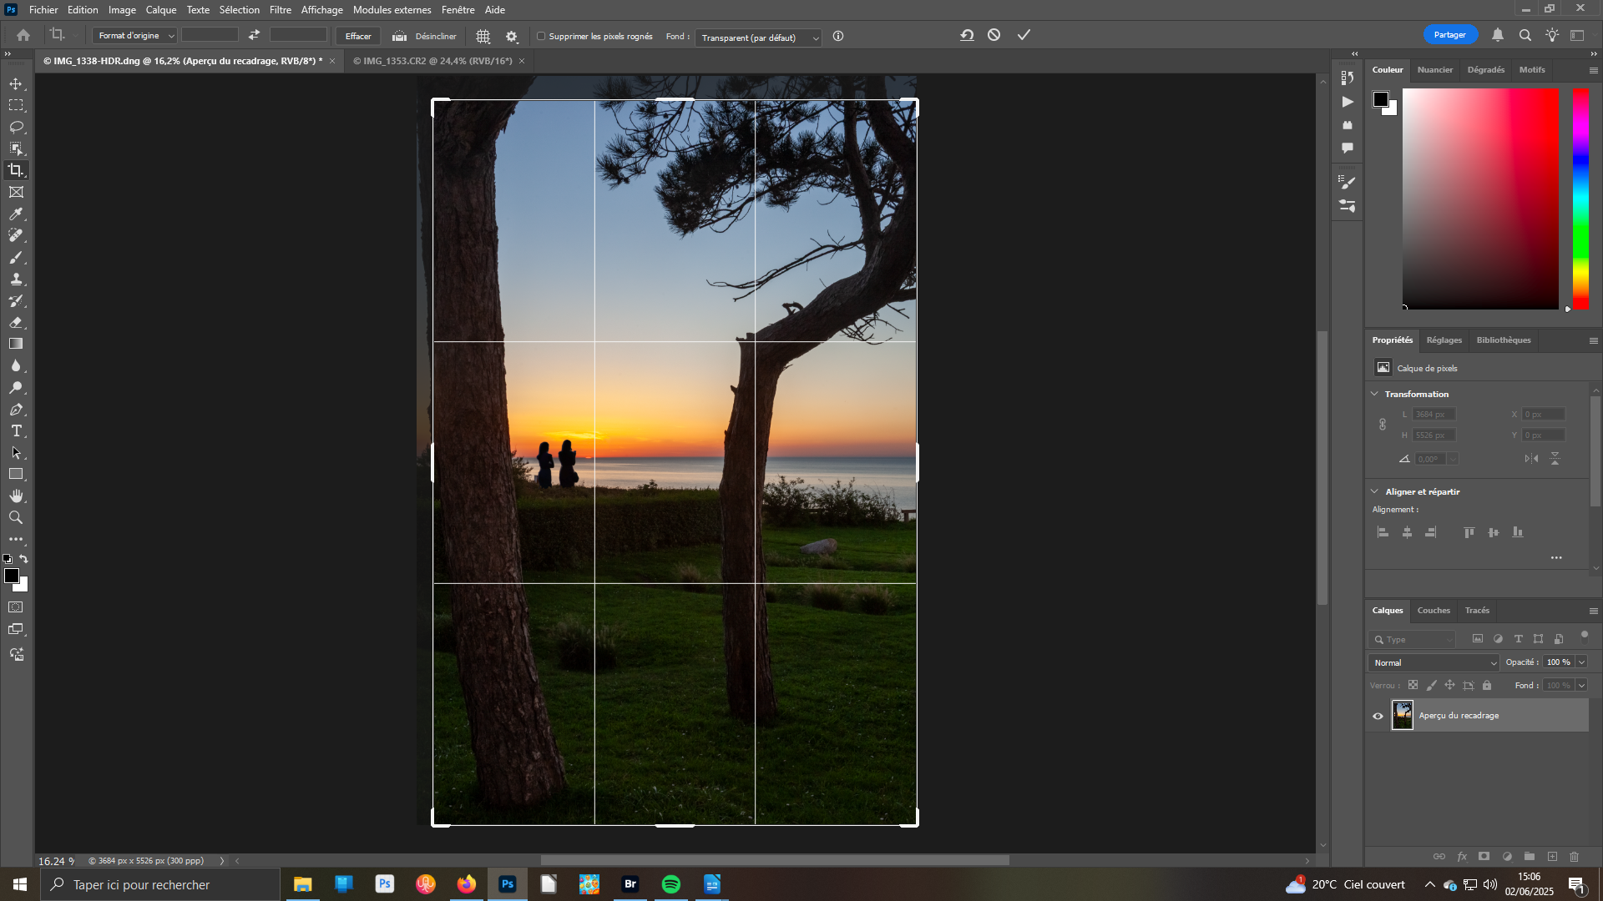
Task: Collapse the Transformation section
Action: 1375,394
